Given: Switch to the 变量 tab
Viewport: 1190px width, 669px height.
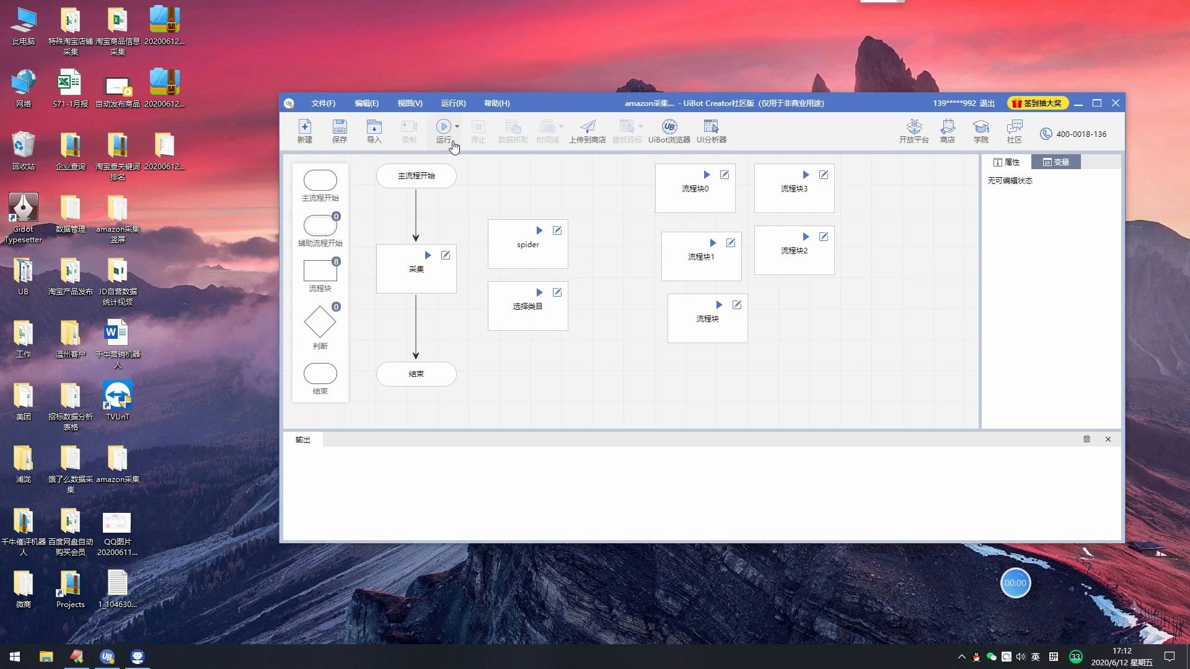Looking at the screenshot, I should (1056, 162).
